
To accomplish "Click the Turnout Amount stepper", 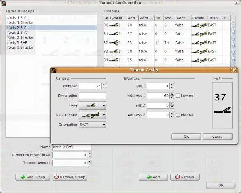I will [x=89, y=163].
